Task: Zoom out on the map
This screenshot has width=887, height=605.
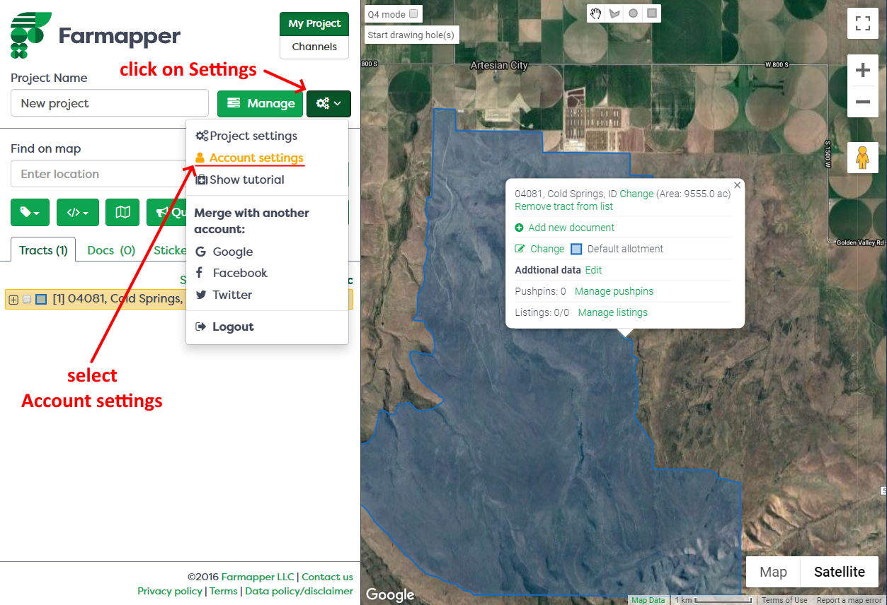Action: click(863, 102)
